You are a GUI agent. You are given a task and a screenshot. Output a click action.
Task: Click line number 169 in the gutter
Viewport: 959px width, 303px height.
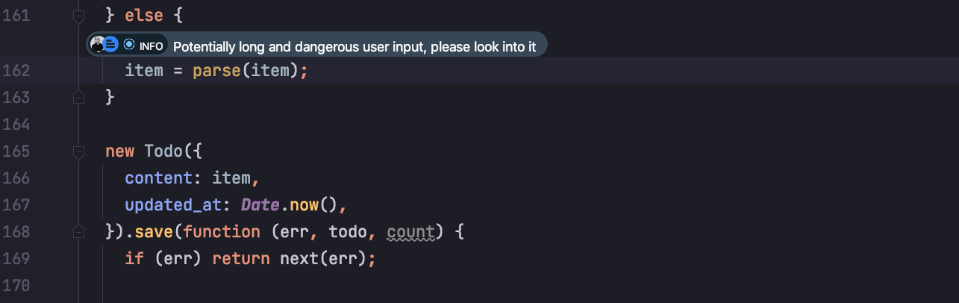[x=16, y=259]
